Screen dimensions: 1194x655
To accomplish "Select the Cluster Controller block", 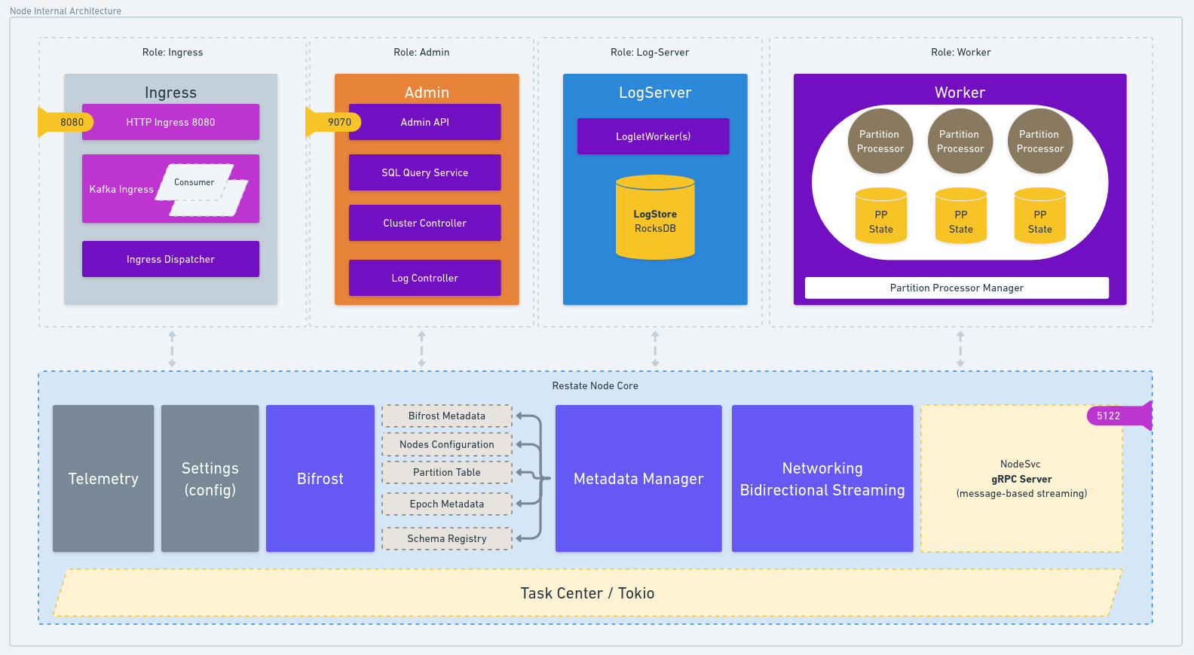I will [x=425, y=223].
